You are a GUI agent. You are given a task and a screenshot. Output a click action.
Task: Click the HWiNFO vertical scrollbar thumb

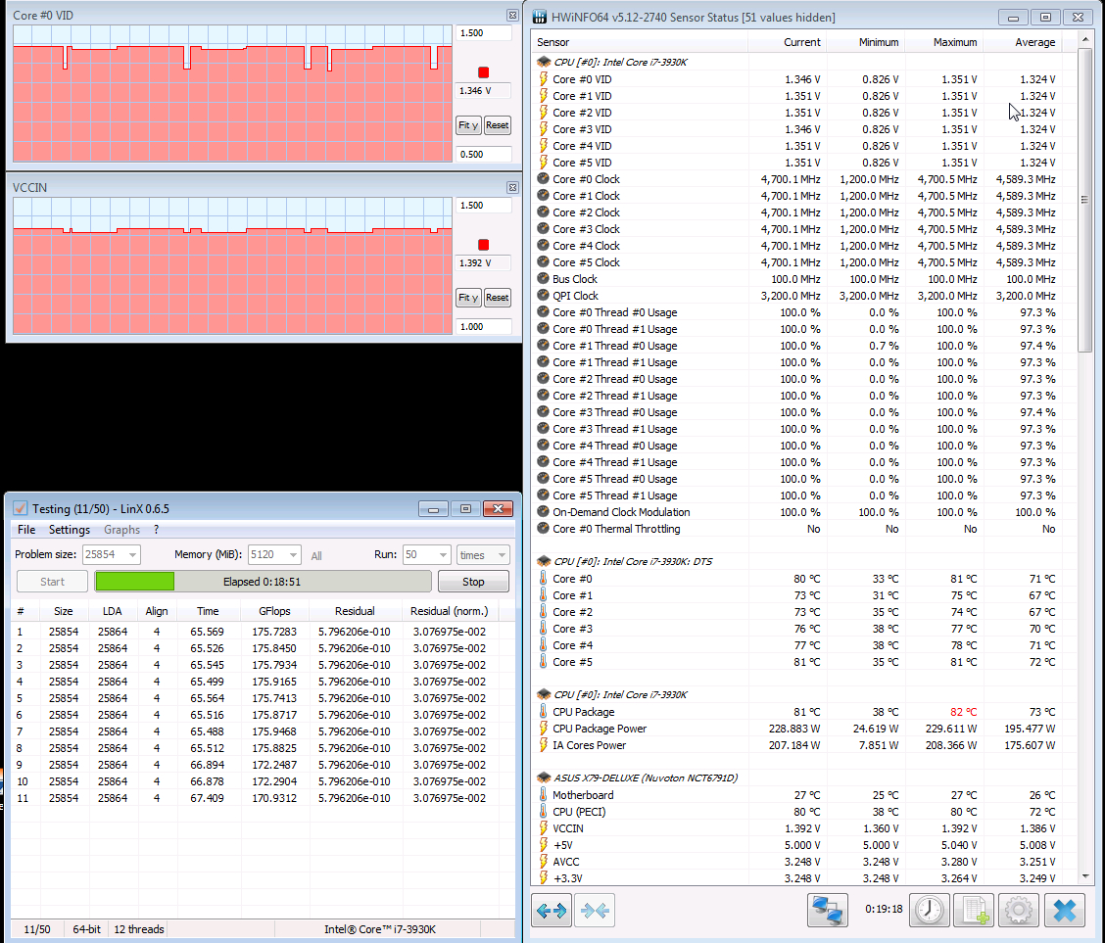click(1084, 200)
